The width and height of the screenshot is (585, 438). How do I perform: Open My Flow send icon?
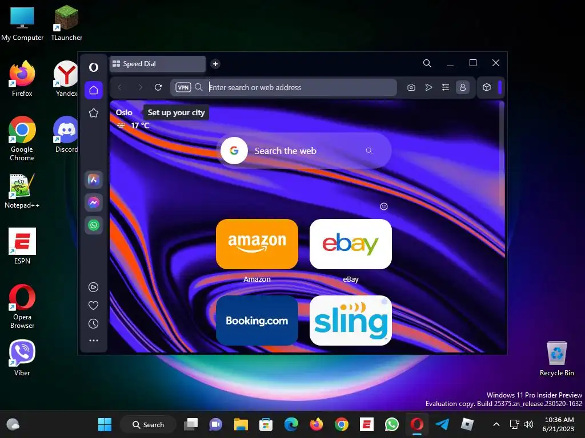(428, 87)
